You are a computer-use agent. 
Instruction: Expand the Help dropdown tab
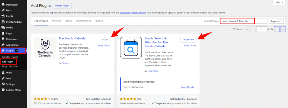(x=279, y=2)
